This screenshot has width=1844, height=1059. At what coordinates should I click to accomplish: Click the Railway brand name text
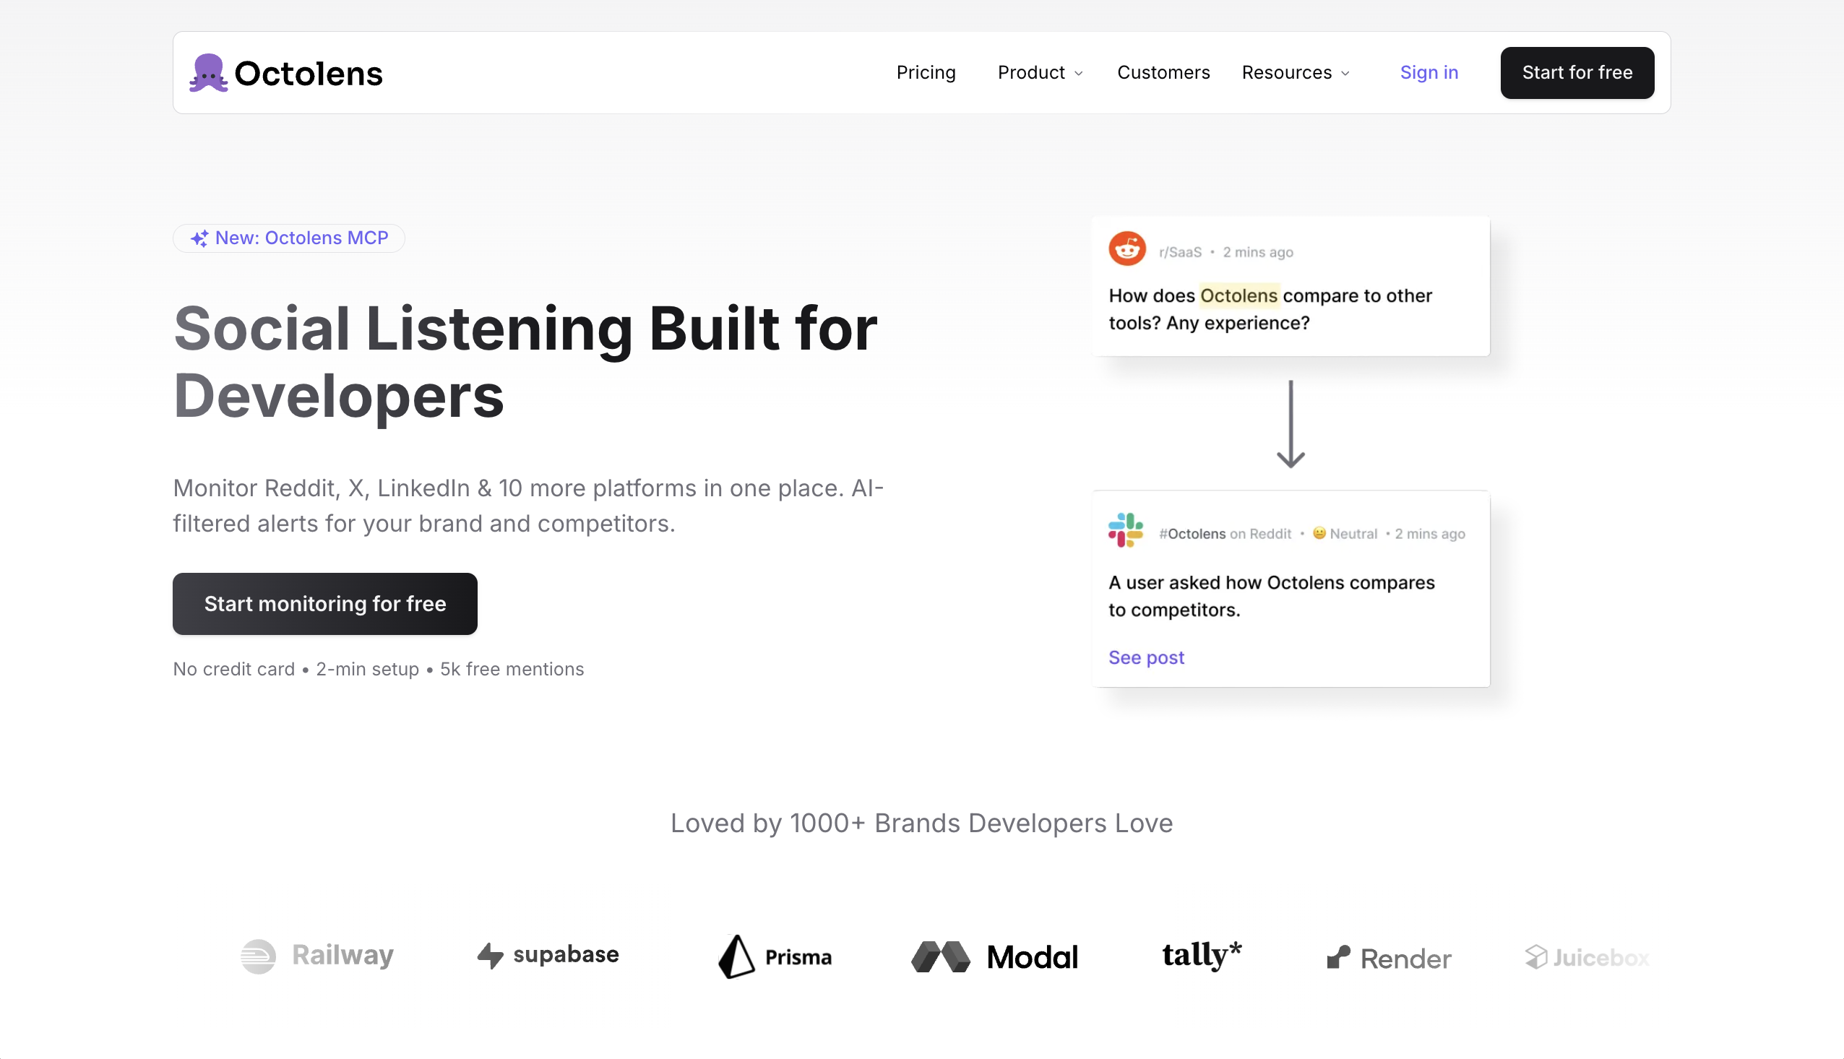coord(342,955)
